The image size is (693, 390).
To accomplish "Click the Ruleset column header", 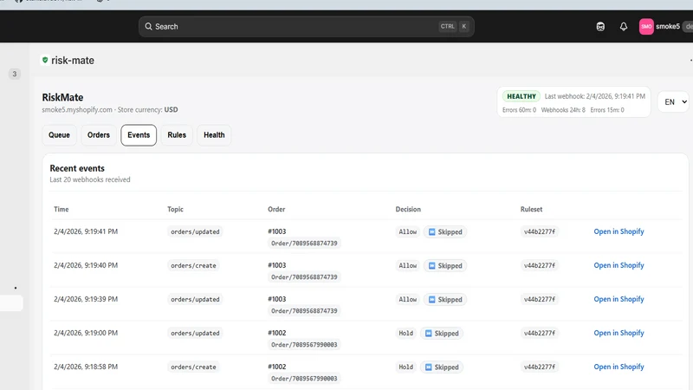I will (x=531, y=209).
